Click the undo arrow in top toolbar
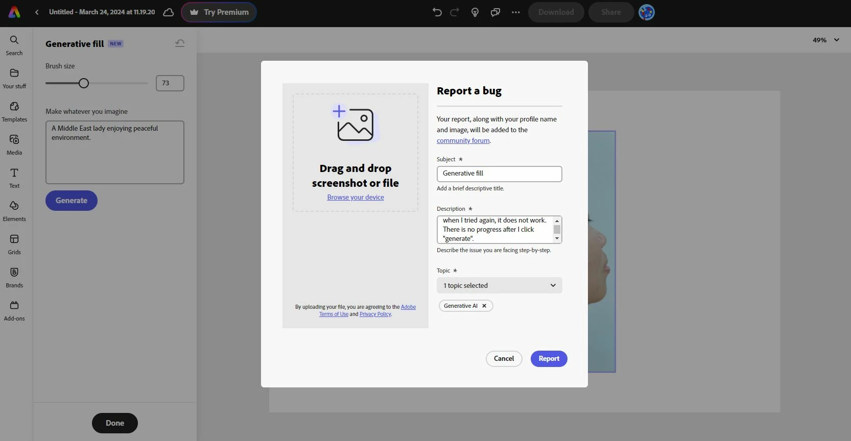This screenshot has height=441, width=851. (437, 12)
